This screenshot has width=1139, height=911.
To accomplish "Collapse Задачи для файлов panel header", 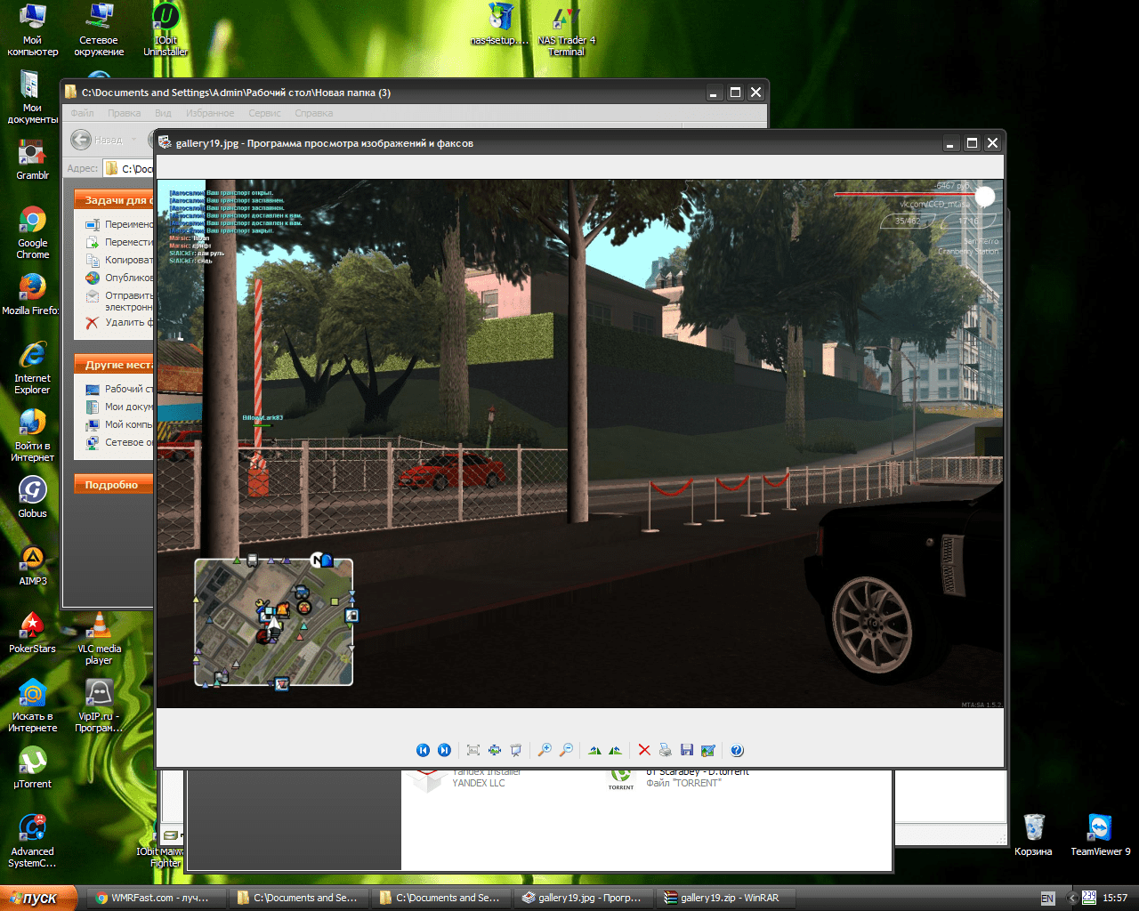I will pos(114,200).
